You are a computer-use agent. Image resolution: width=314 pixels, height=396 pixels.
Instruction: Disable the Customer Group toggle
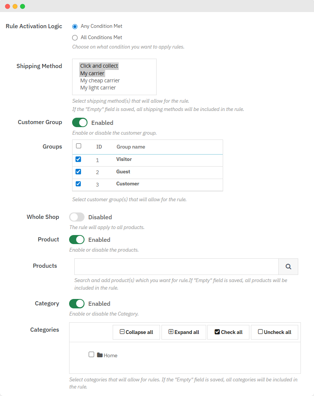(80, 123)
